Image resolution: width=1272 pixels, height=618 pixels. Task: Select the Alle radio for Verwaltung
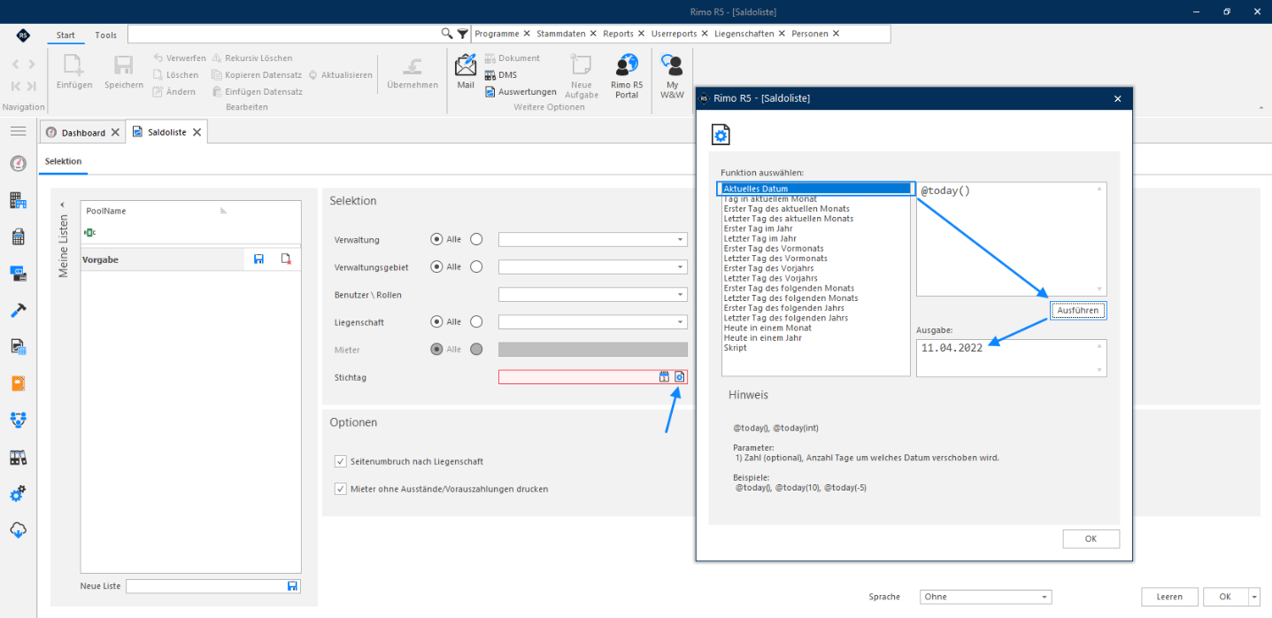[x=436, y=239]
